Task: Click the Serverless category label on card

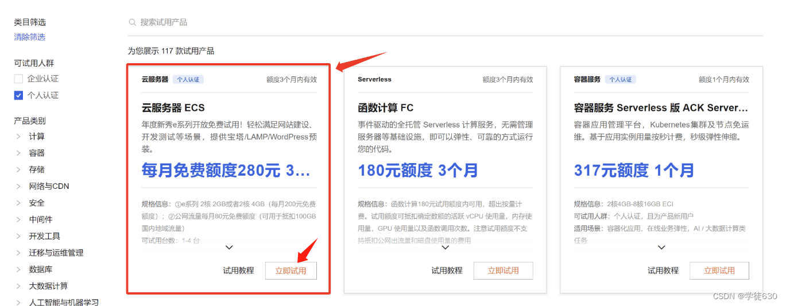Action: click(374, 80)
